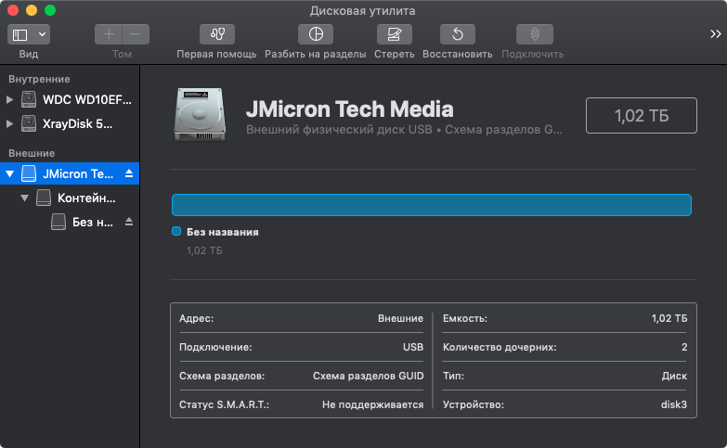727x448 pixels.
Task: Click the Restore (Восстановить) toolbar icon
Action: tap(457, 34)
